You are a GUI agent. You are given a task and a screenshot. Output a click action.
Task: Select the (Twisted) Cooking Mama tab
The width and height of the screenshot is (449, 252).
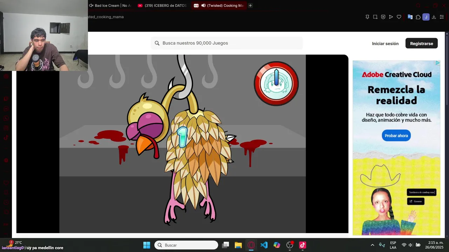(x=219, y=6)
